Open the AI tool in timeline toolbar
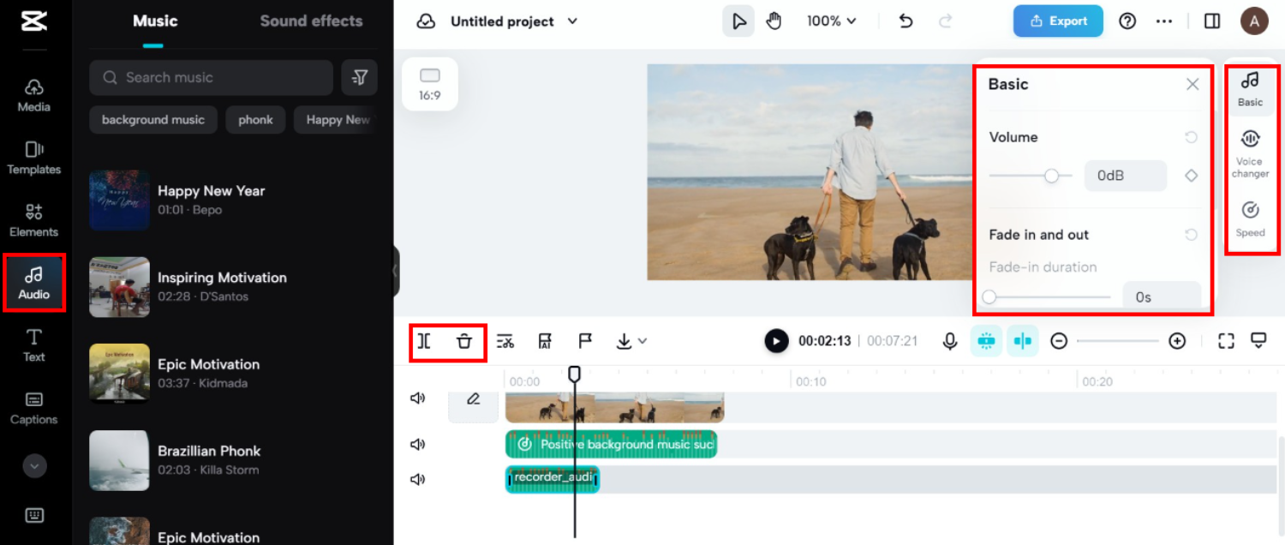The height and width of the screenshot is (545, 1285). [x=545, y=341]
